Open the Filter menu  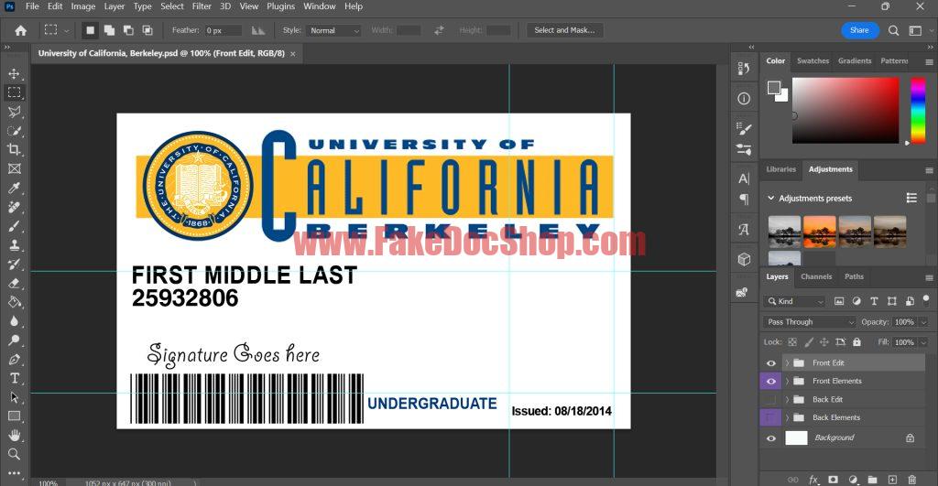[x=202, y=6]
